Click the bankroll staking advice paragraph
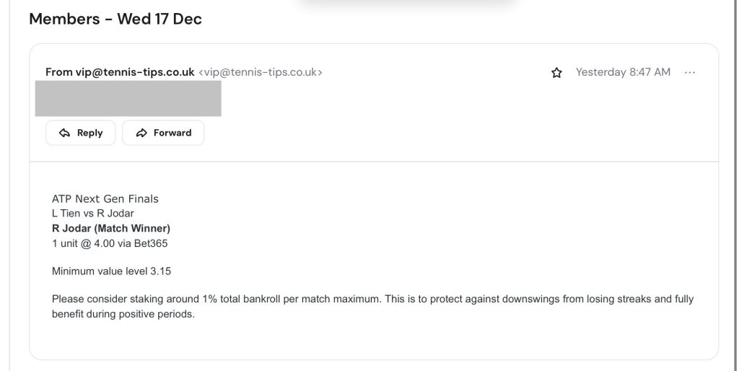 372,299
